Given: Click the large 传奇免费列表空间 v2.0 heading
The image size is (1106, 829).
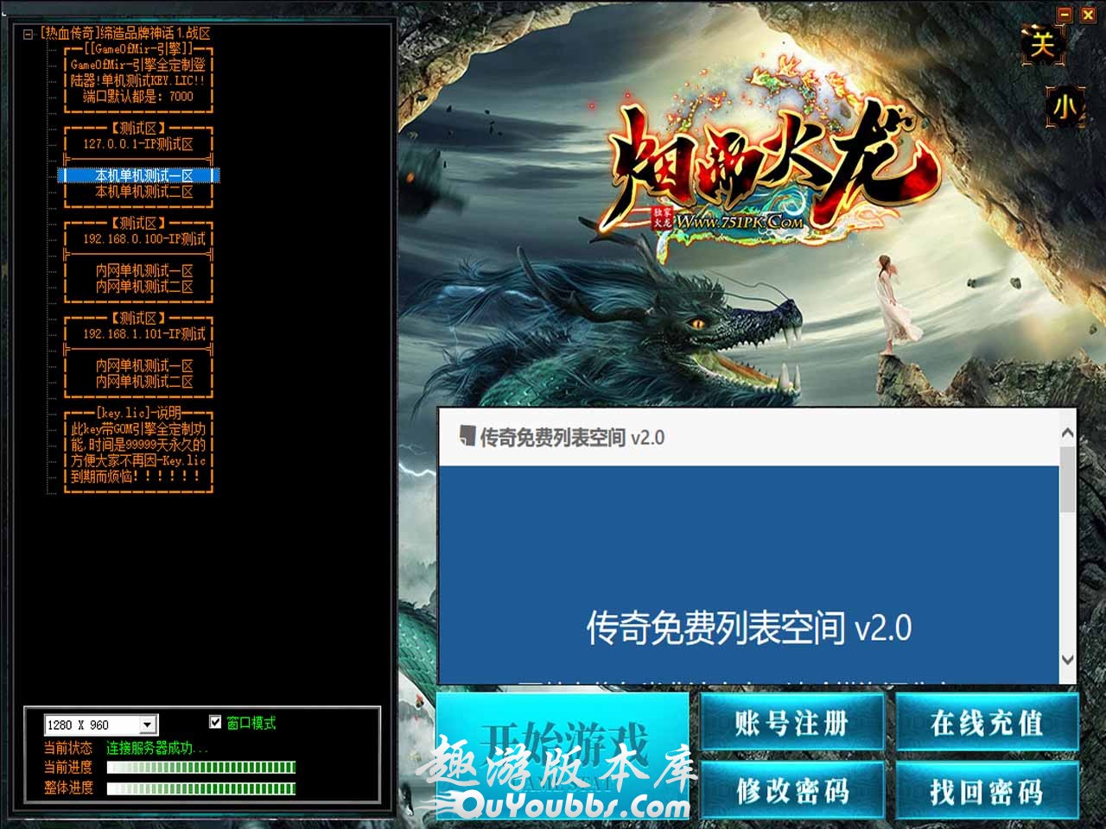Looking at the screenshot, I should pos(748,628).
